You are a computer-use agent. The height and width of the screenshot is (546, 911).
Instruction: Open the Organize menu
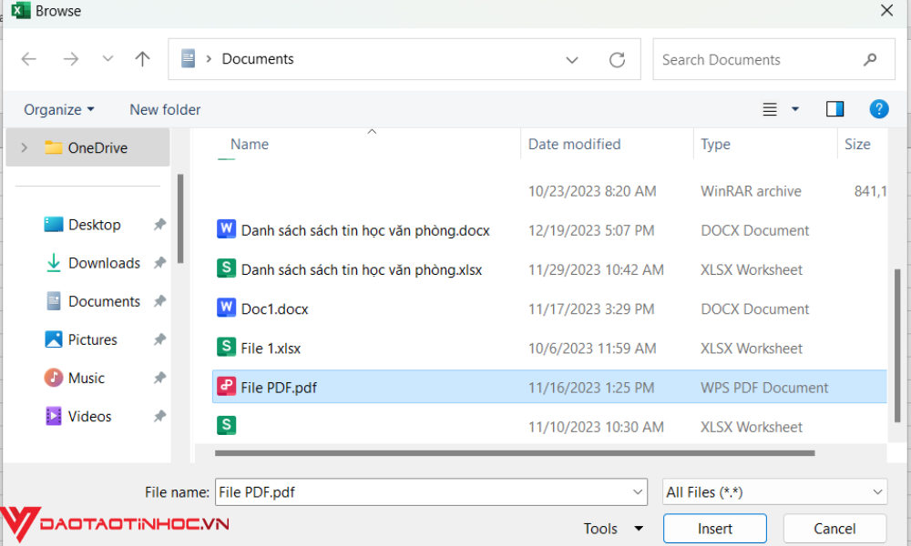coord(58,109)
